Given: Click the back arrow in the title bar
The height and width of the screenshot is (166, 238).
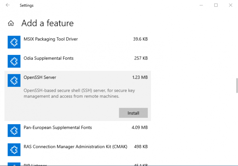Looking at the screenshot, I should point(8,5).
